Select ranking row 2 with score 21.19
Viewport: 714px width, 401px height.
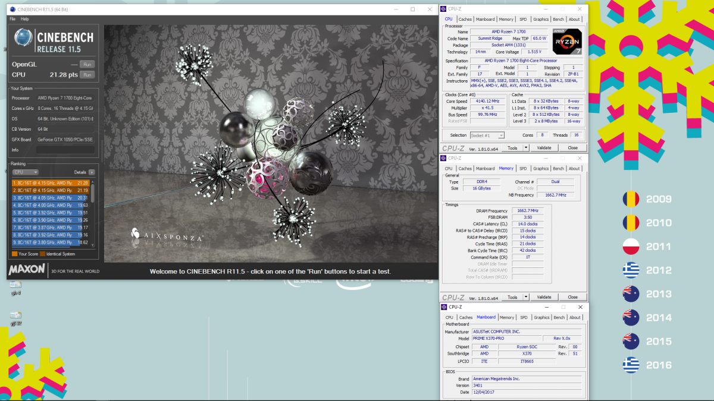click(x=51, y=190)
